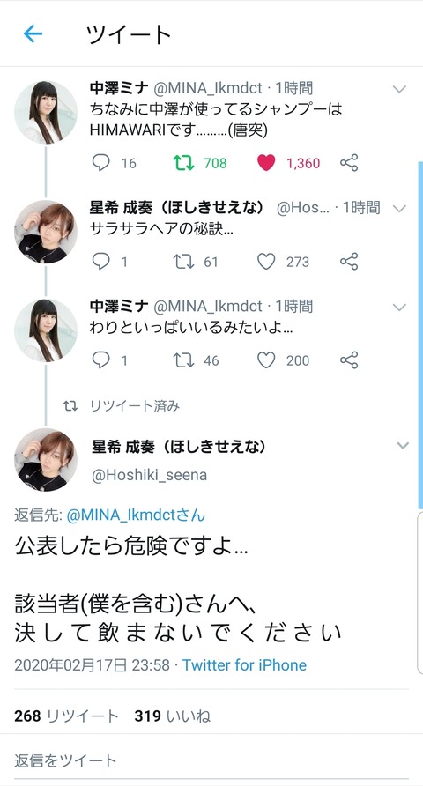Image resolution: width=423 pixels, height=786 pixels.
Task: Unlike the tweet with 1,360 likes
Action: click(x=266, y=163)
